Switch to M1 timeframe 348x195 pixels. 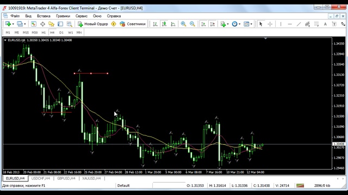[x=8, y=32]
